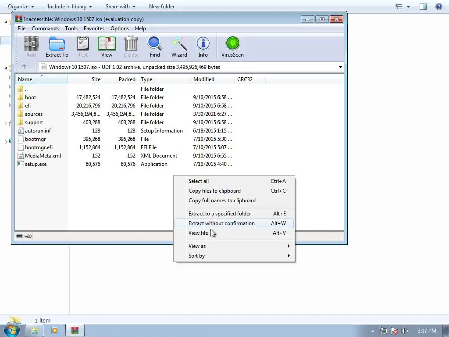Click the taskbar clock showing 3:07 PM
449x337 pixels.
(x=427, y=331)
